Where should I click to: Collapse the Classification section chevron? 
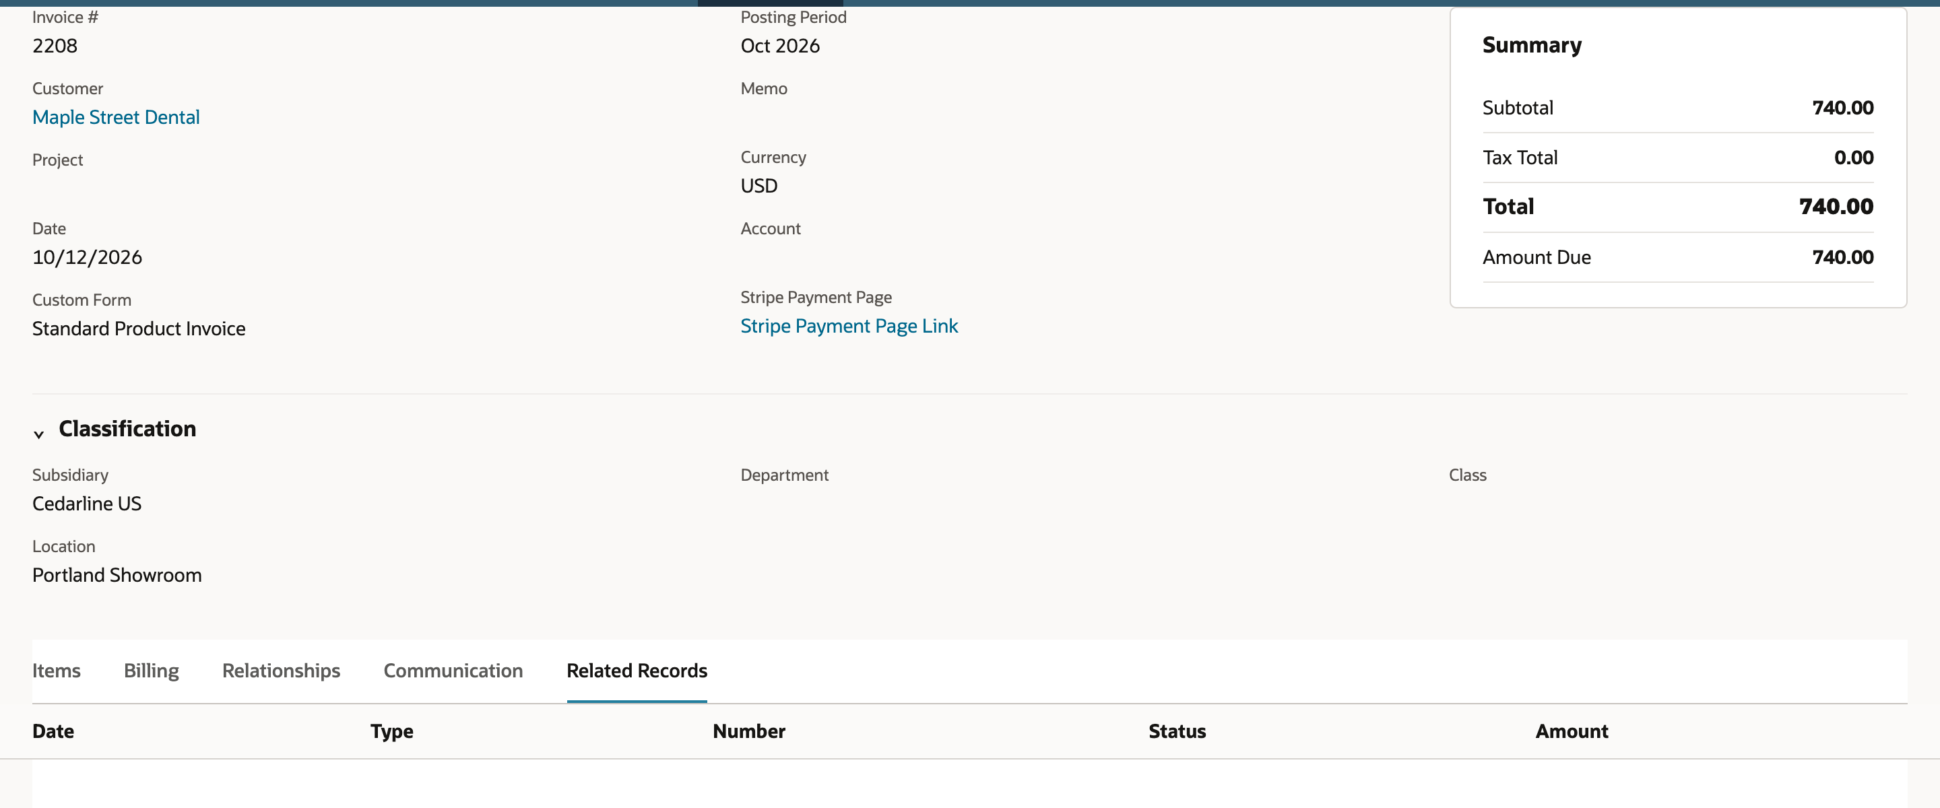tap(38, 434)
